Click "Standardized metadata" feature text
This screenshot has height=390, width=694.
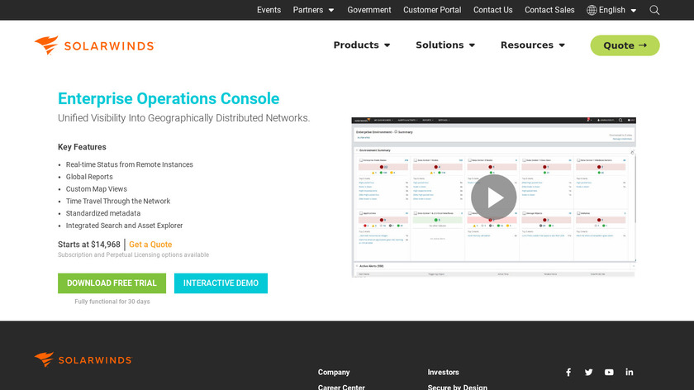pos(103,213)
